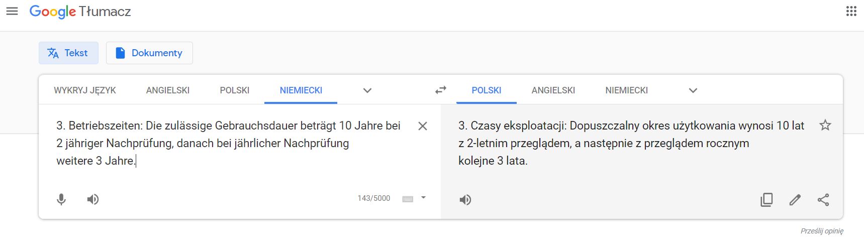Save translation with the star icon
The width and height of the screenshot is (864, 246).
click(825, 126)
